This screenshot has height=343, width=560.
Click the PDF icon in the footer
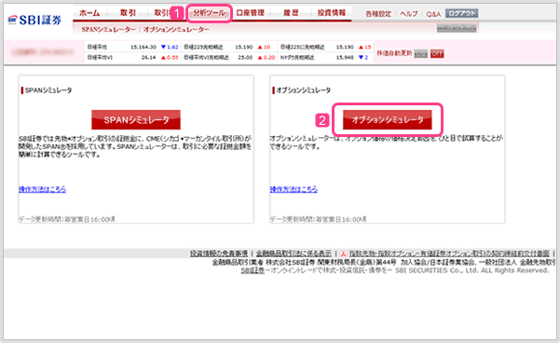[343, 254]
